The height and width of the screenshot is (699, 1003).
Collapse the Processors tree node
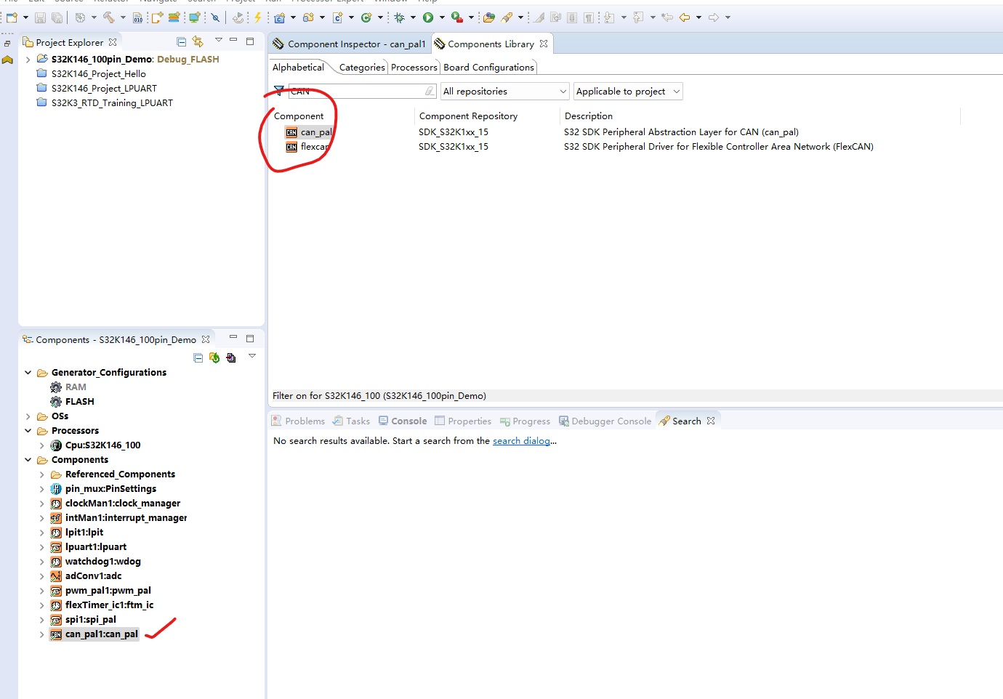[28, 430]
